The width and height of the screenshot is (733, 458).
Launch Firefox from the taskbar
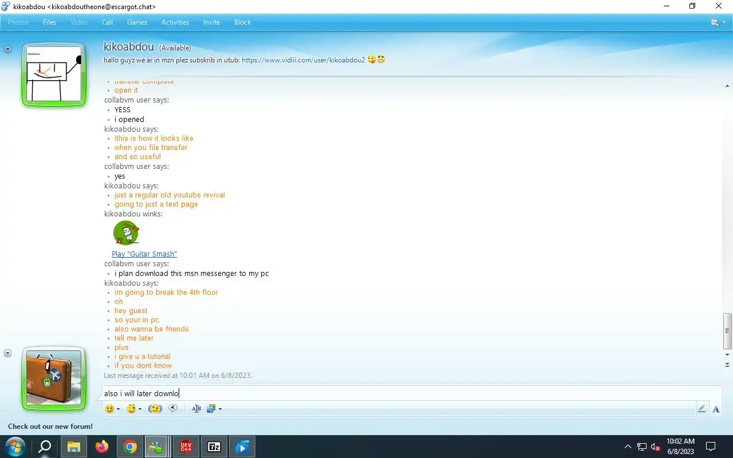tap(102, 447)
